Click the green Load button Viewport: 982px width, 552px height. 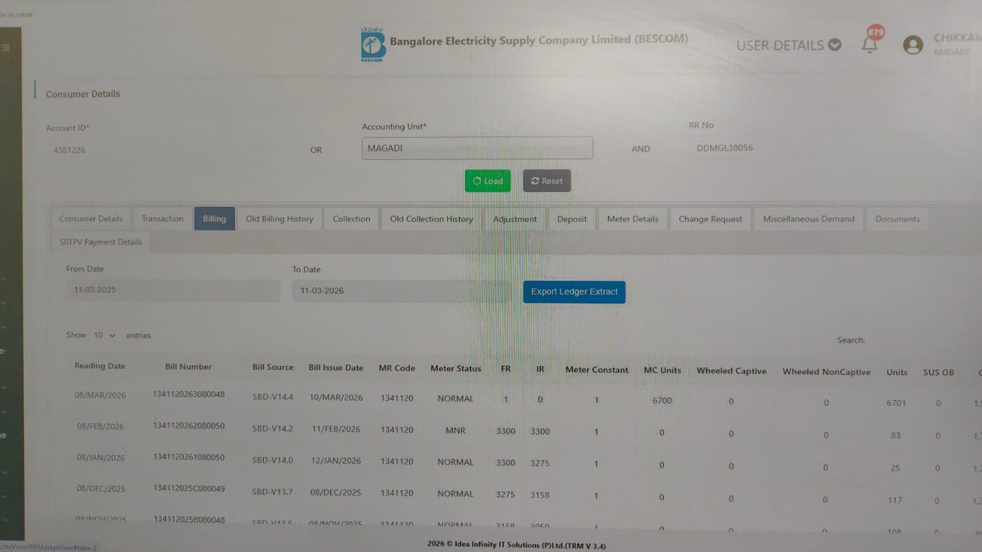(488, 181)
